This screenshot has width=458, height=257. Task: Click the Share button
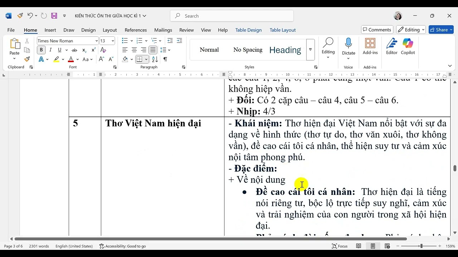point(441,30)
